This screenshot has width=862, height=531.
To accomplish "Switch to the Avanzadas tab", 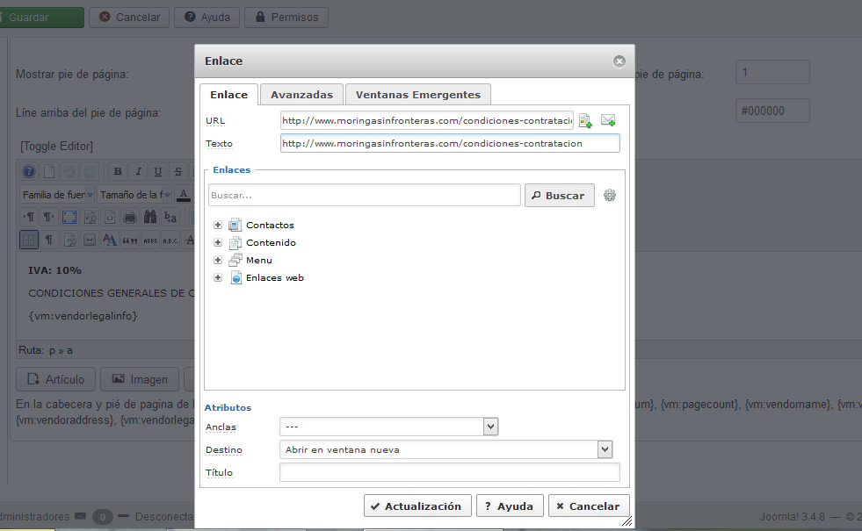I will (301, 95).
